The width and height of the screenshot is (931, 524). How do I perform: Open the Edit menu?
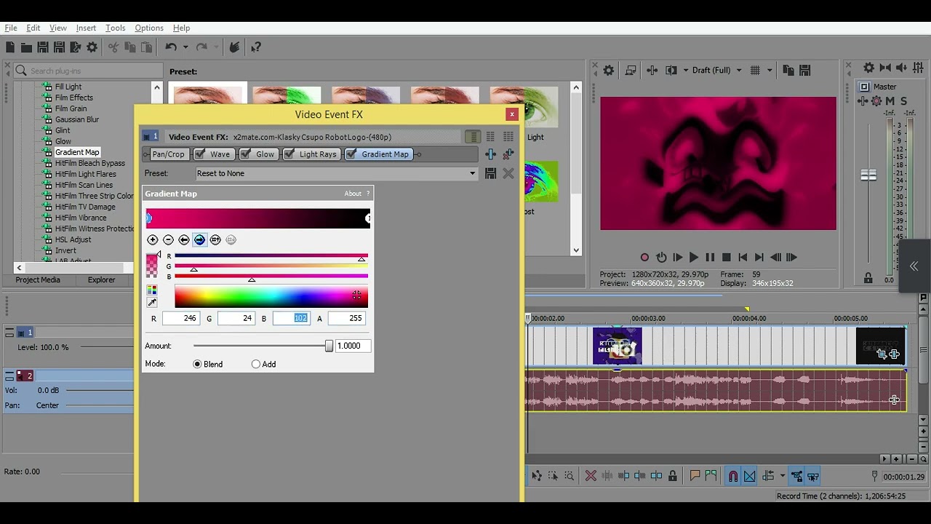click(33, 28)
